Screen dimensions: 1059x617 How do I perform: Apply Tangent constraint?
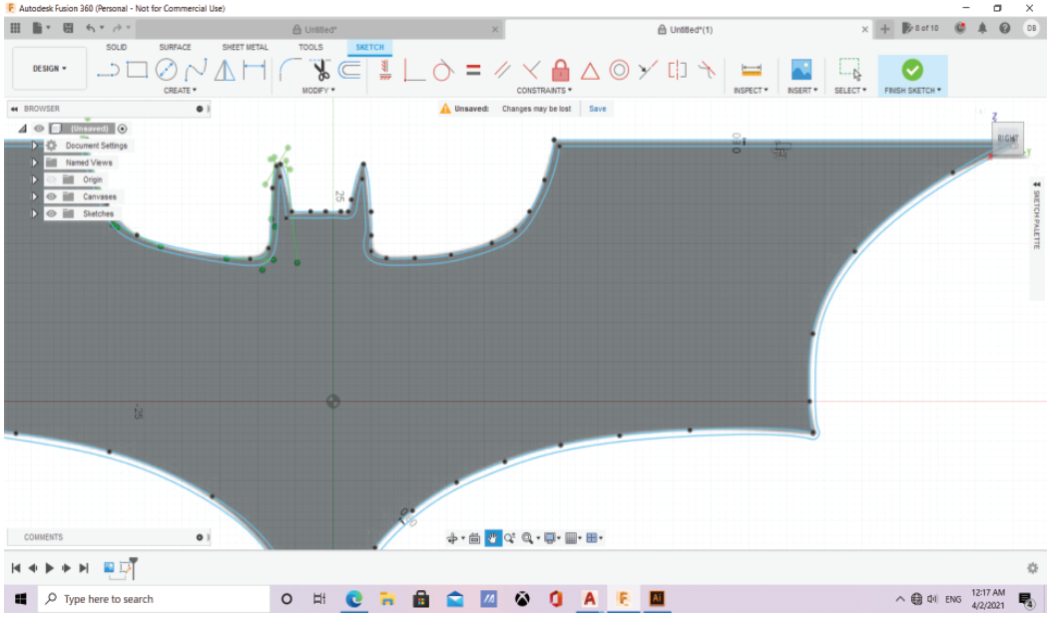(443, 70)
